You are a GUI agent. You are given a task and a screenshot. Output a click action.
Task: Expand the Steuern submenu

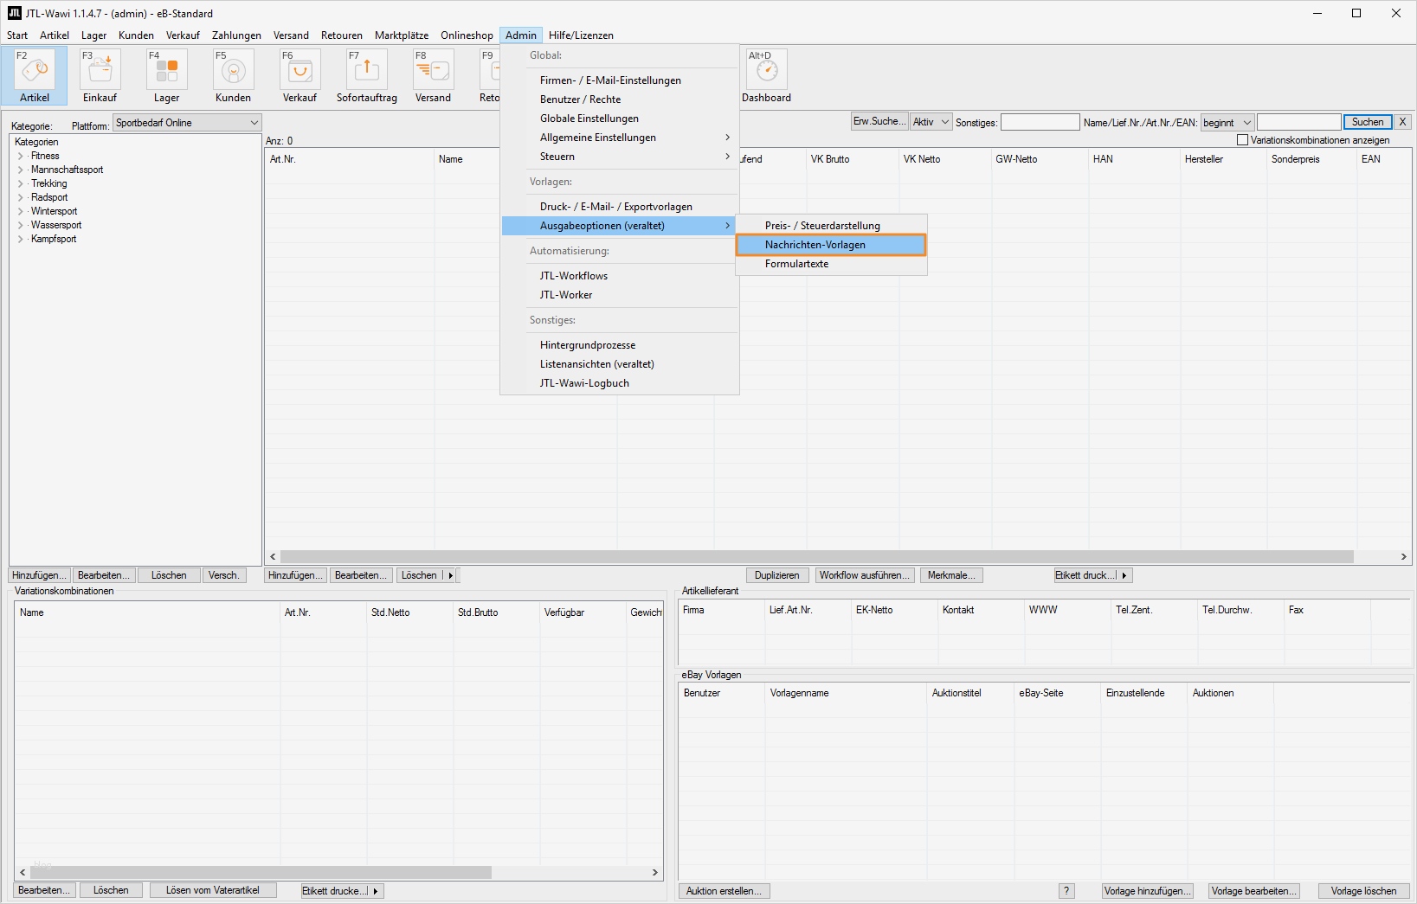point(620,157)
